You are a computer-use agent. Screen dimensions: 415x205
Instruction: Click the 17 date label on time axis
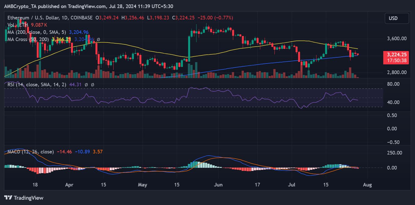[257, 184]
